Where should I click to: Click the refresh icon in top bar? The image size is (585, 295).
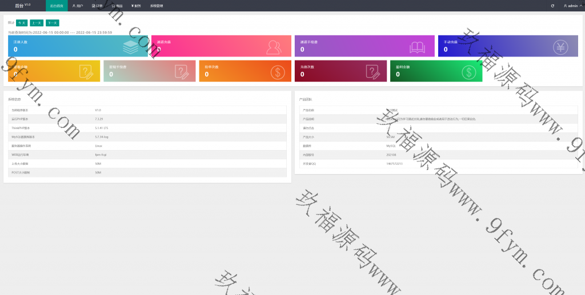552,6
